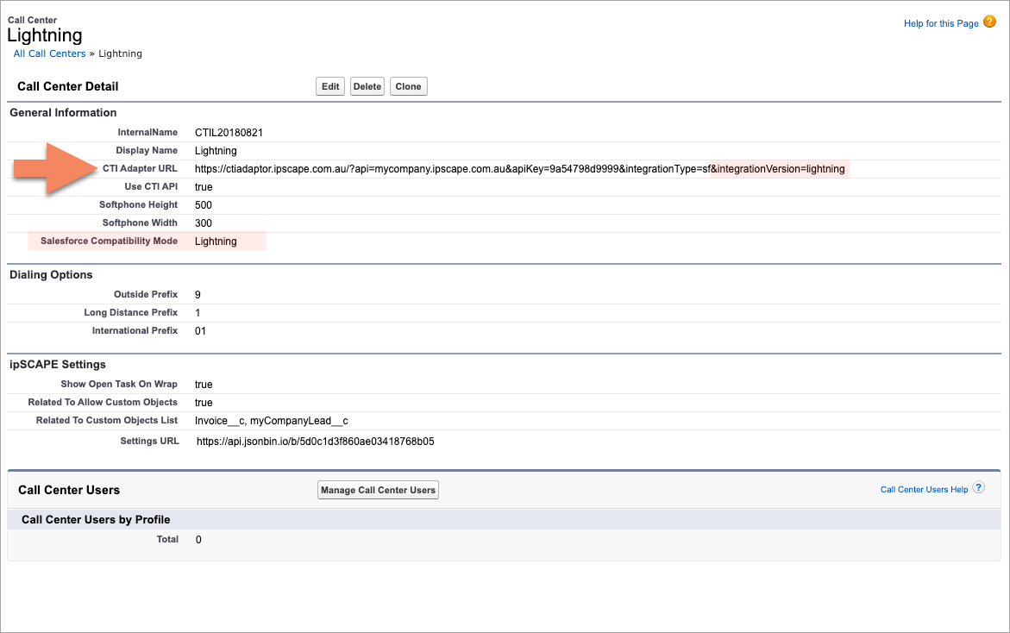The width and height of the screenshot is (1010, 633).
Task: Open Help for this Page
Action: click(x=940, y=23)
